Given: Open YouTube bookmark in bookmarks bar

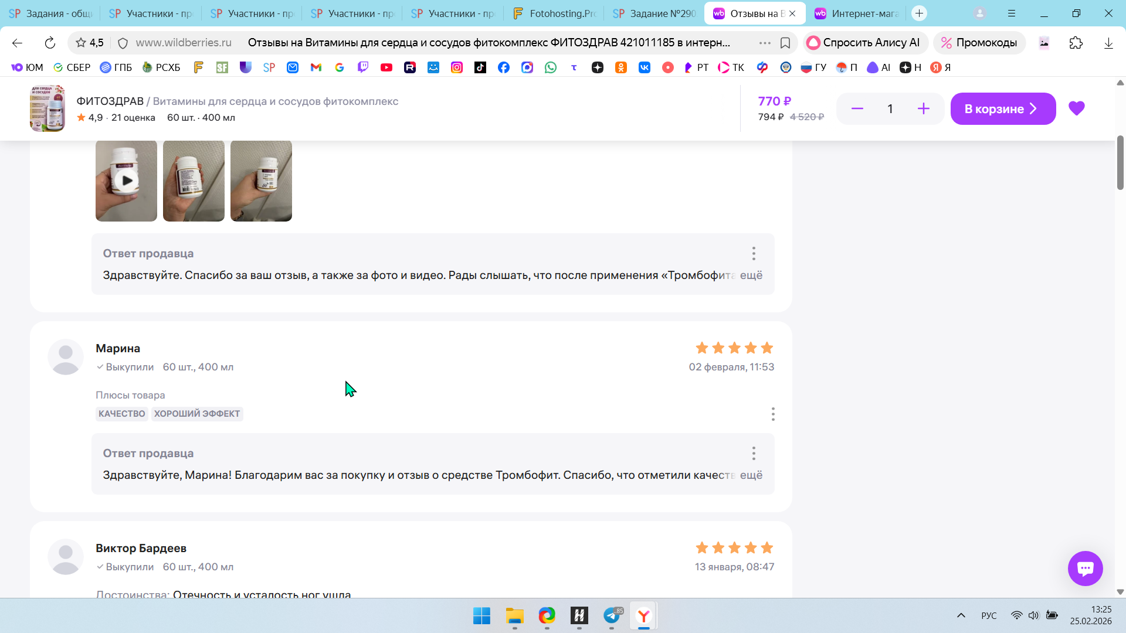Looking at the screenshot, I should [386, 67].
